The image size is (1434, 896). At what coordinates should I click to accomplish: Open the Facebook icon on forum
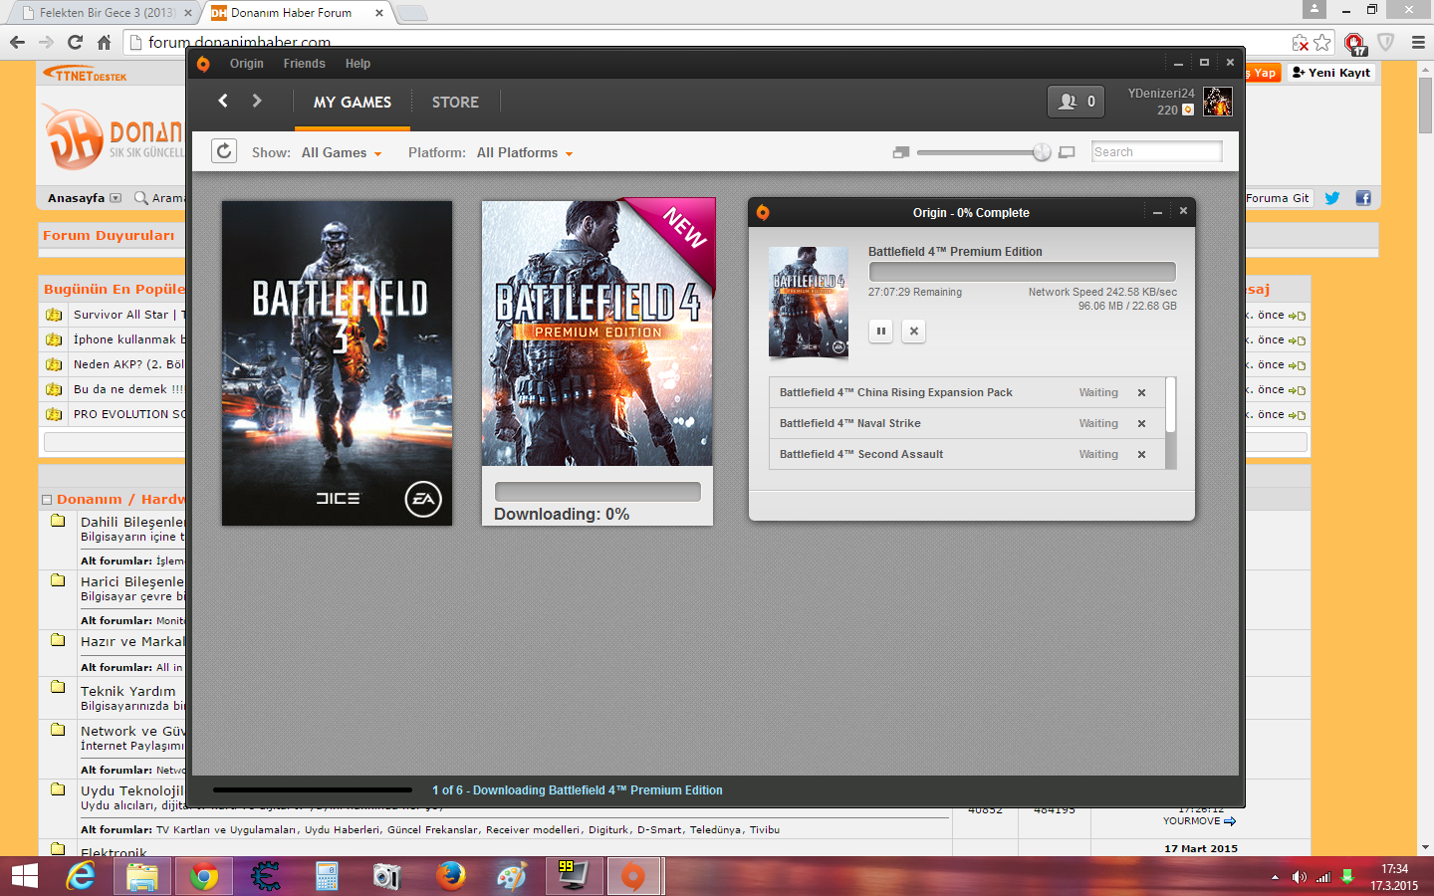tap(1363, 198)
